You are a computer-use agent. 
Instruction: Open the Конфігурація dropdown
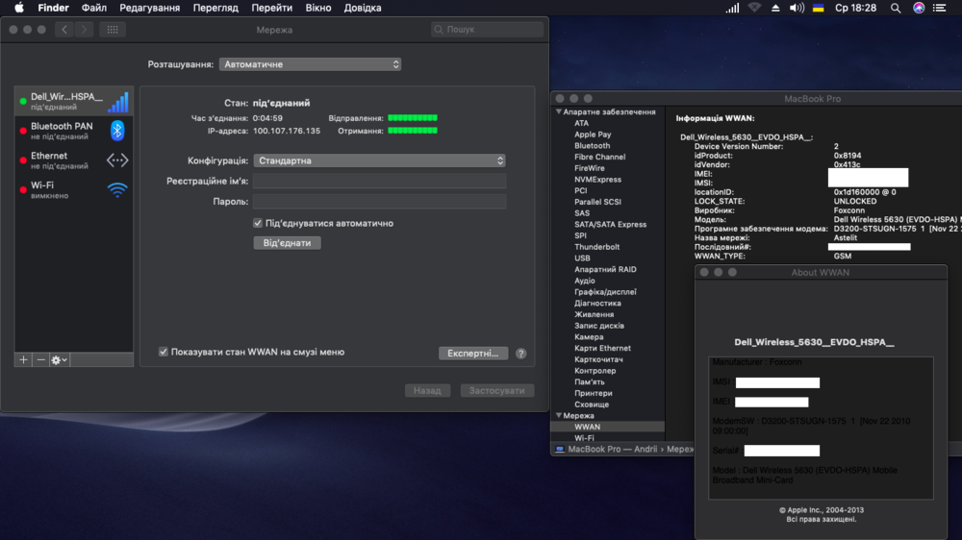tap(379, 161)
